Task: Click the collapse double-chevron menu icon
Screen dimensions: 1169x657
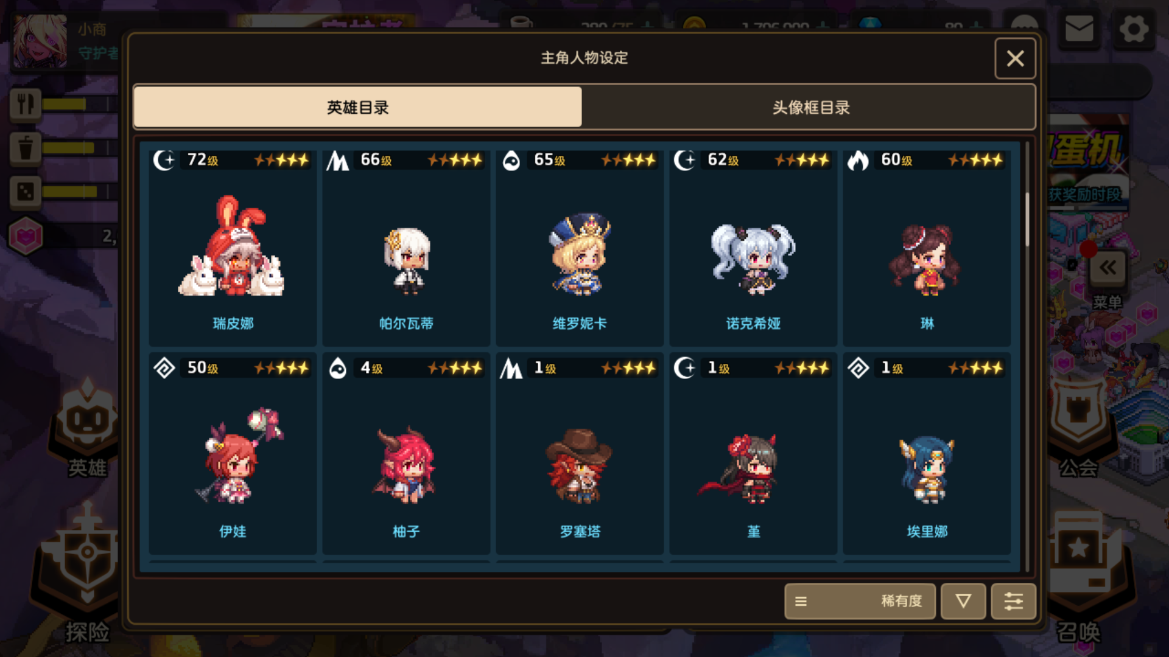Action: 1108,268
